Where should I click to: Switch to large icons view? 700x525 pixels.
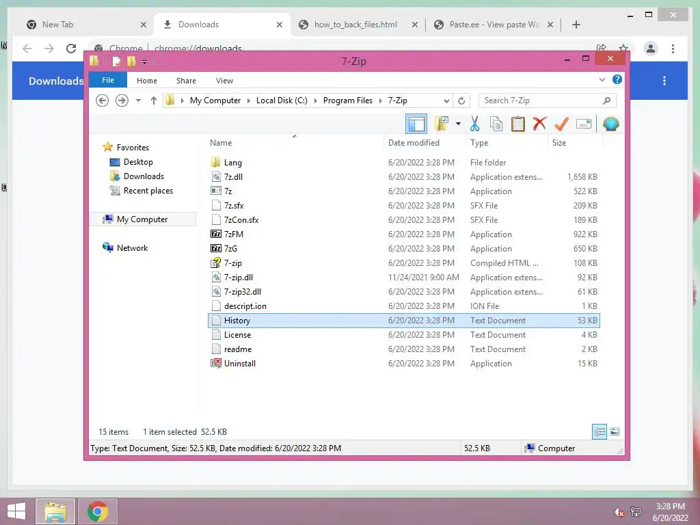[x=615, y=431]
